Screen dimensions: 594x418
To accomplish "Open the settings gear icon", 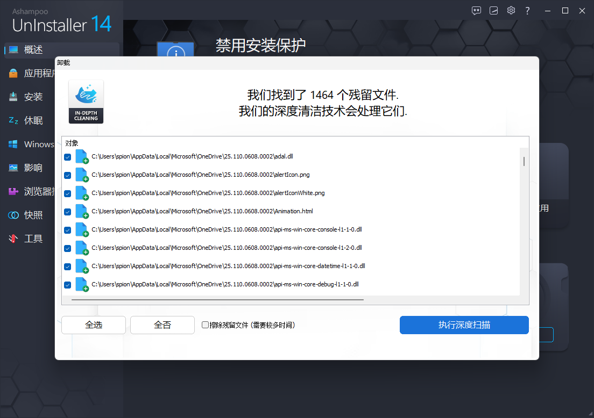I will coord(511,10).
